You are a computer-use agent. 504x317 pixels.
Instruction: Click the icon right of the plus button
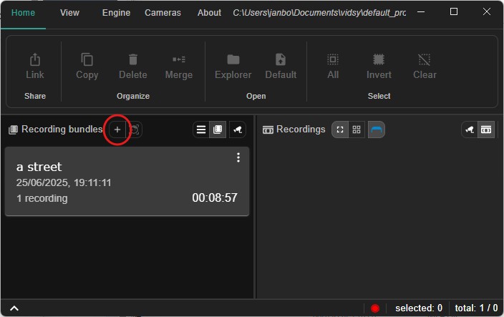(135, 130)
